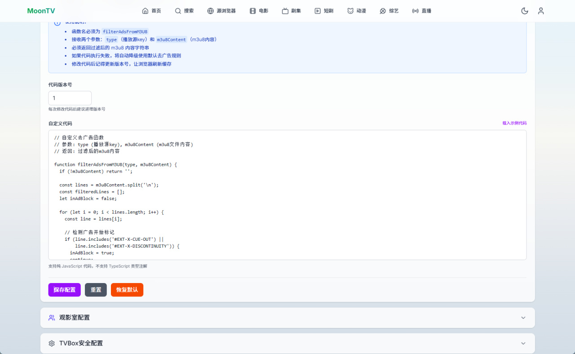Screen dimensions: 575x354
Task: Click the 恢复默认 button
Action: 127,290
